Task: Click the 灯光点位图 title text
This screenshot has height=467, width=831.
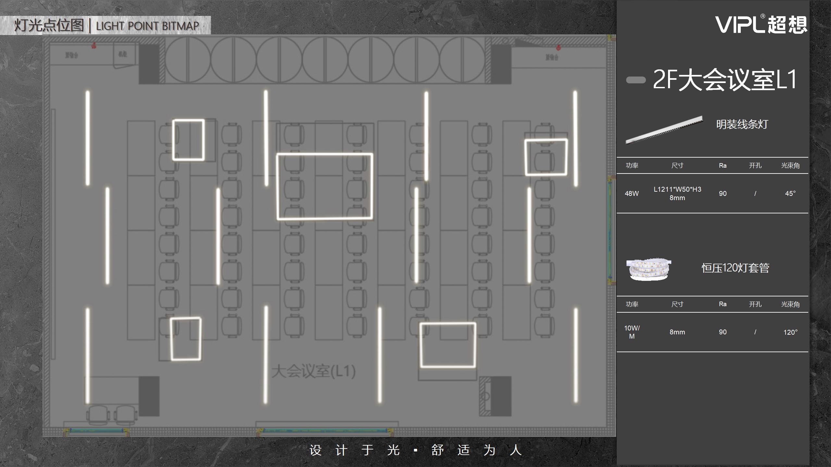Action: 49,25
